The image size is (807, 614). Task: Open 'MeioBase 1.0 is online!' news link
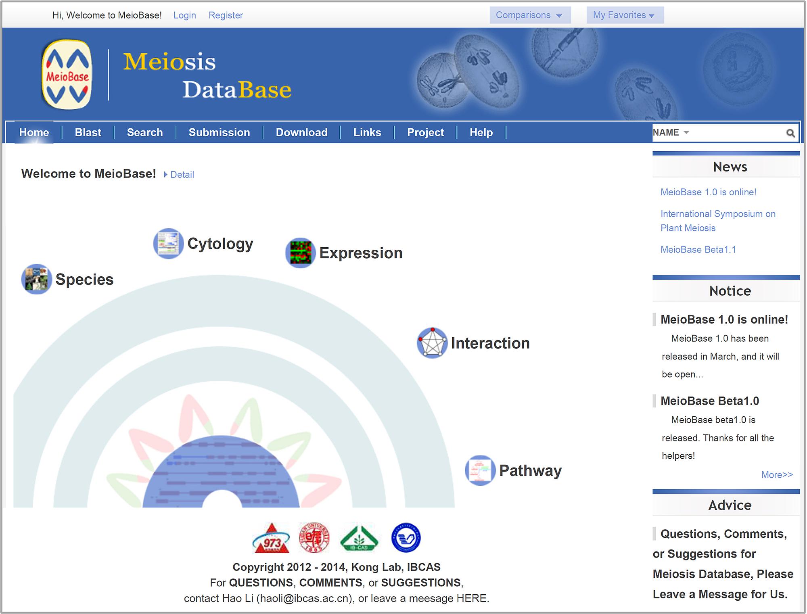pyautogui.click(x=709, y=192)
